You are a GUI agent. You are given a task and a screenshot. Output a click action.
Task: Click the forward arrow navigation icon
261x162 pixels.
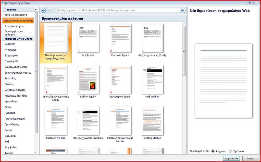(x=49, y=10)
